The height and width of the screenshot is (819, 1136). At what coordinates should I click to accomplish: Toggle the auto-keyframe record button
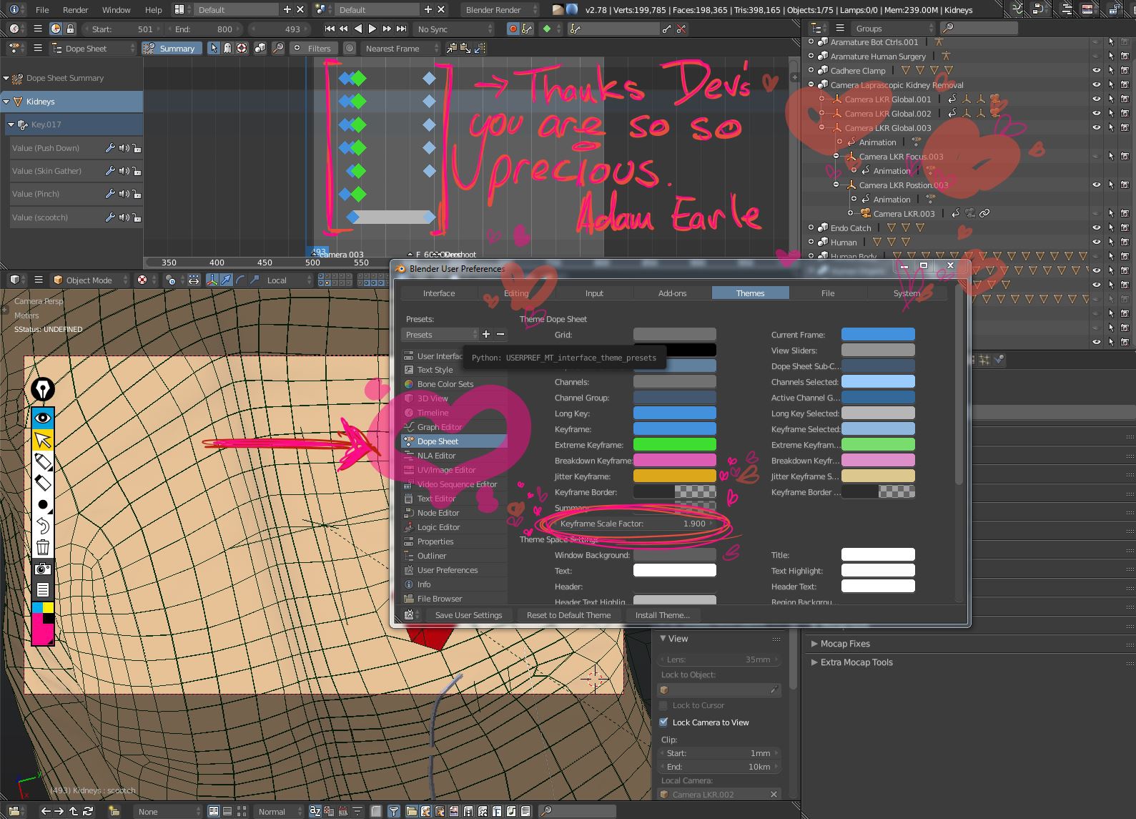point(513,29)
